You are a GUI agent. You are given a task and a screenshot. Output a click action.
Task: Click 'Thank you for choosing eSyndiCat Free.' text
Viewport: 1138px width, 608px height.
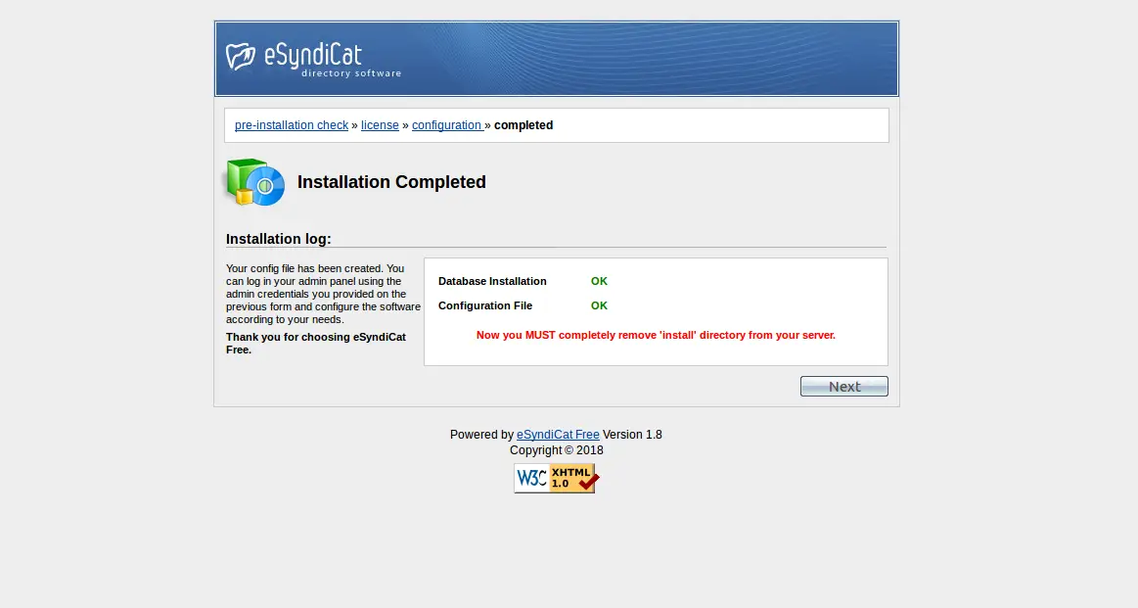click(316, 343)
